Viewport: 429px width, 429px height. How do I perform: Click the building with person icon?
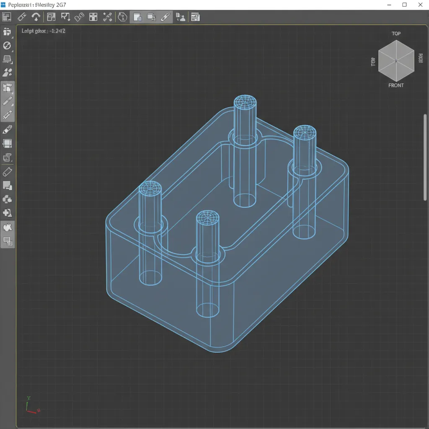[180, 17]
